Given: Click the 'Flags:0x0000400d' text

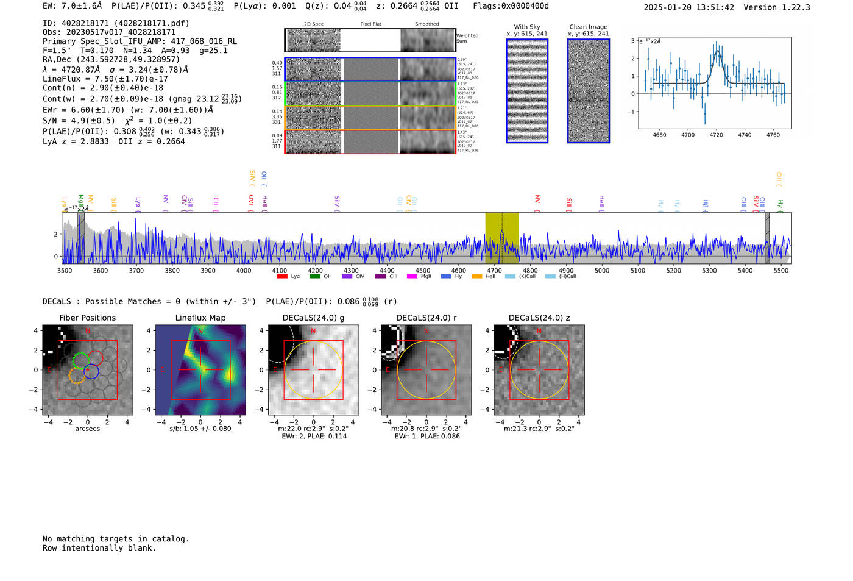Looking at the screenshot, I should 511,6.
